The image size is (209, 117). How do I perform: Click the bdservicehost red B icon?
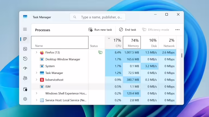point(42,80)
